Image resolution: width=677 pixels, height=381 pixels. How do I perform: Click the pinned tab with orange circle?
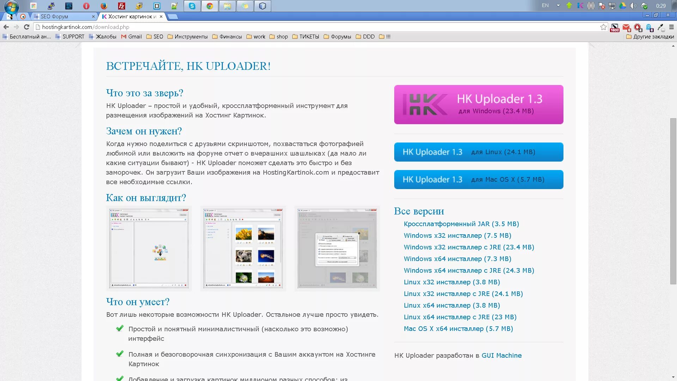(x=23, y=17)
